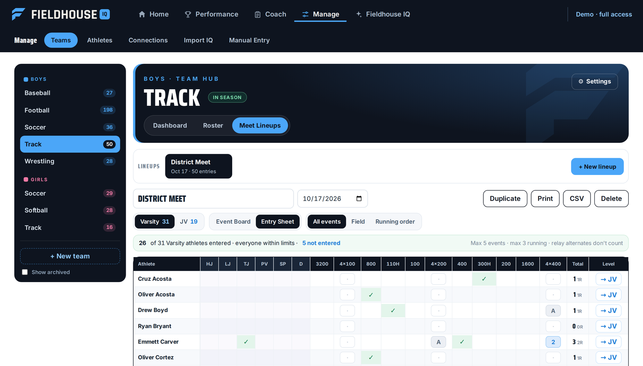Click the 5 not entered link
This screenshot has height=366, width=643.
tap(321, 243)
